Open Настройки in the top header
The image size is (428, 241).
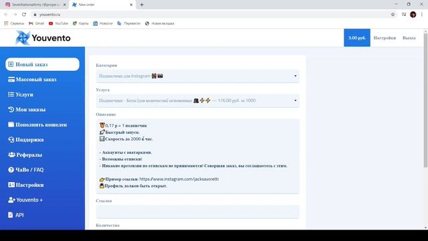click(x=385, y=38)
